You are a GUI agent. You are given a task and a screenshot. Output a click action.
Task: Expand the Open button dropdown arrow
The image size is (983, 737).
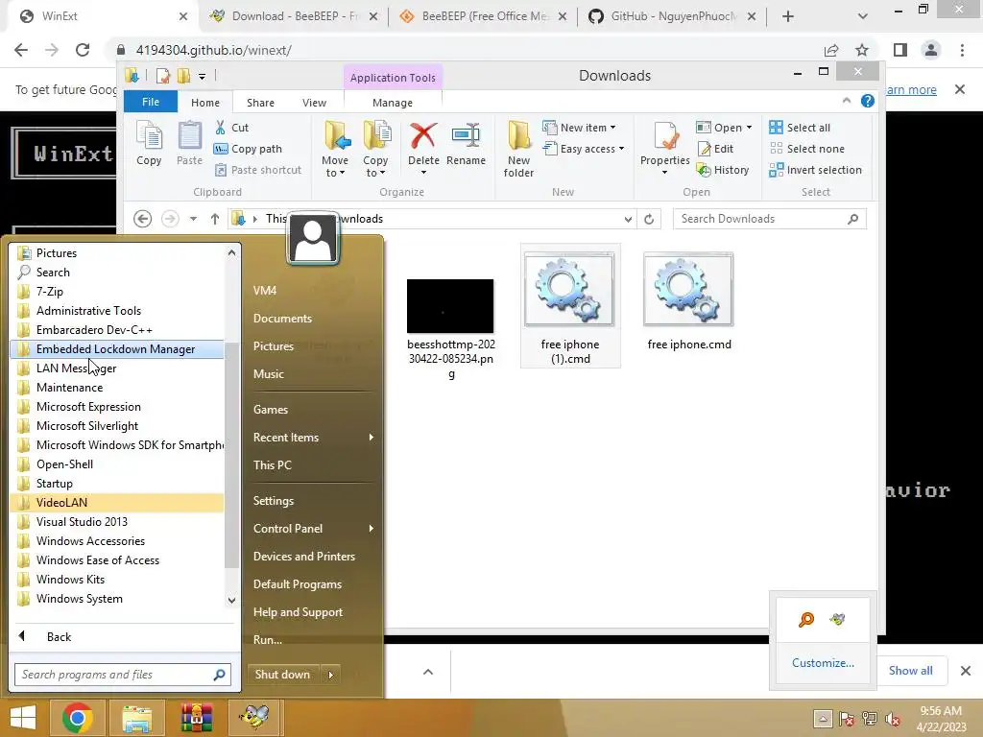[x=749, y=128]
